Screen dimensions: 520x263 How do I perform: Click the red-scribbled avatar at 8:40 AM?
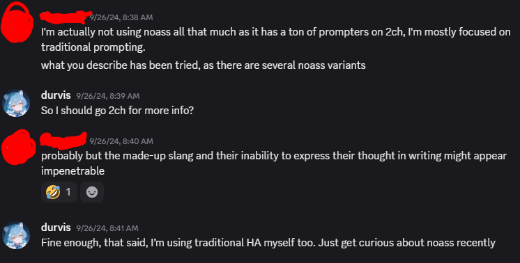click(18, 148)
